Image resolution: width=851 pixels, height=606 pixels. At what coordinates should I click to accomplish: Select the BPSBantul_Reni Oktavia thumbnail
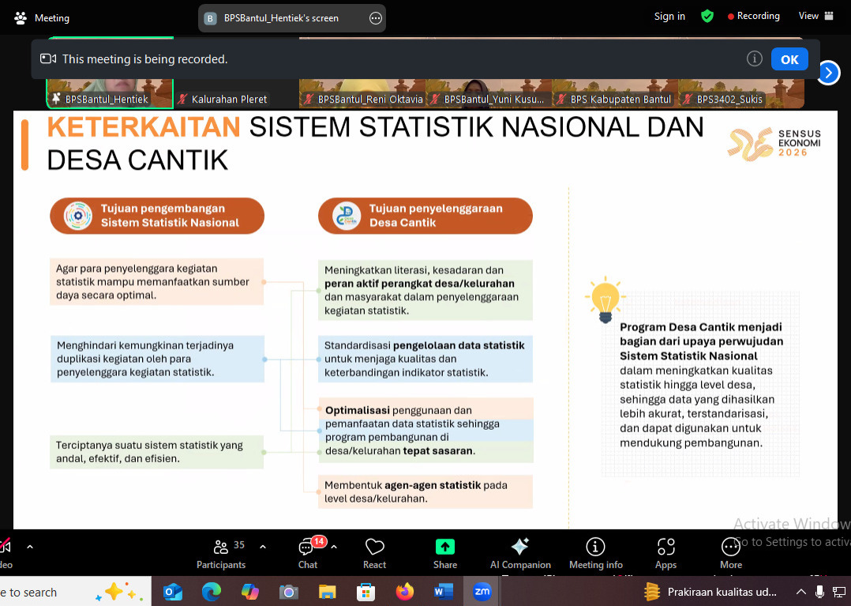(x=362, y=92)
